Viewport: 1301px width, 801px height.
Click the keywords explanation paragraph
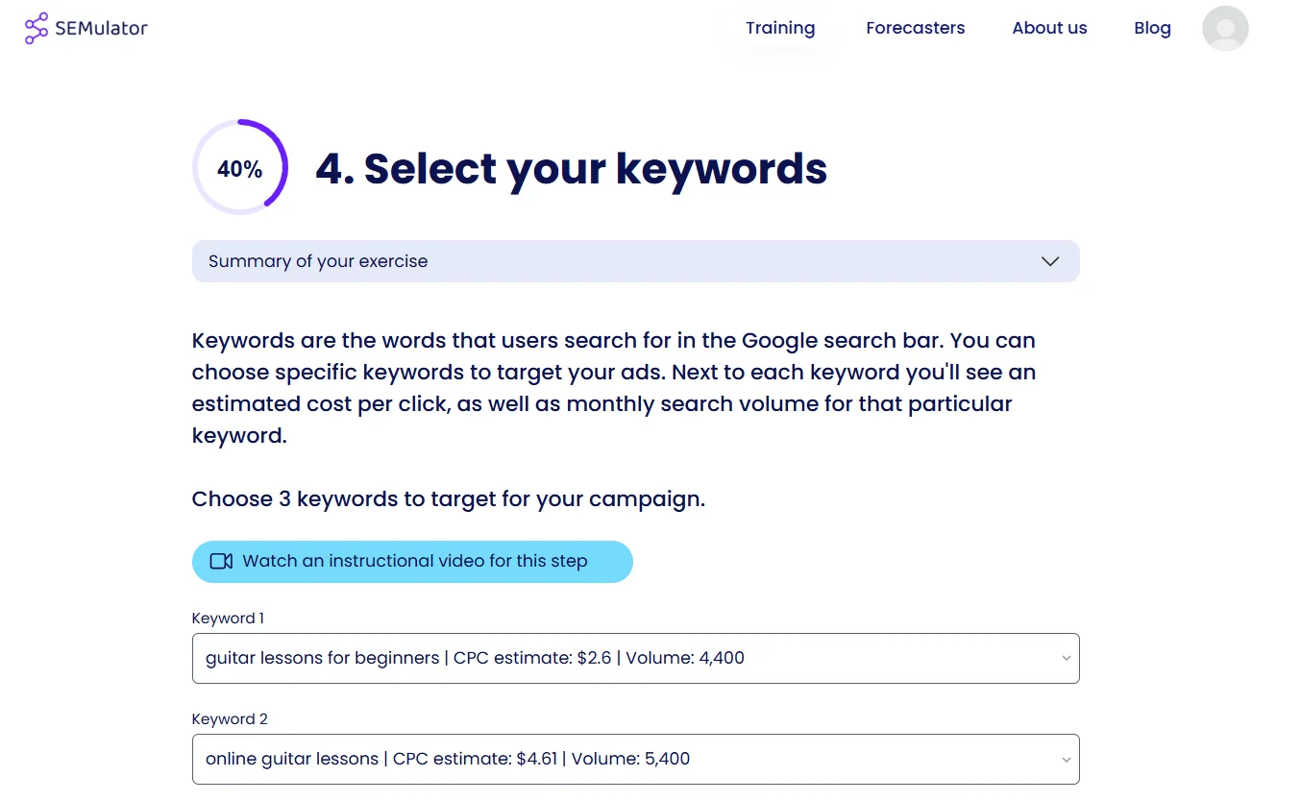click(x=614, y=388)
